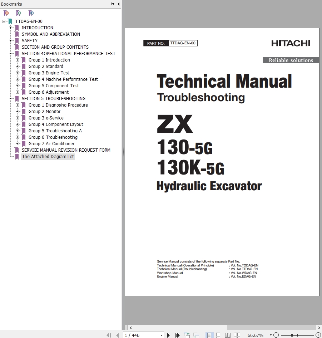Image resolution: width=322 pixels, height=338 pixels.
Task: Click the Technical Manual title on page
Action: 224,81
